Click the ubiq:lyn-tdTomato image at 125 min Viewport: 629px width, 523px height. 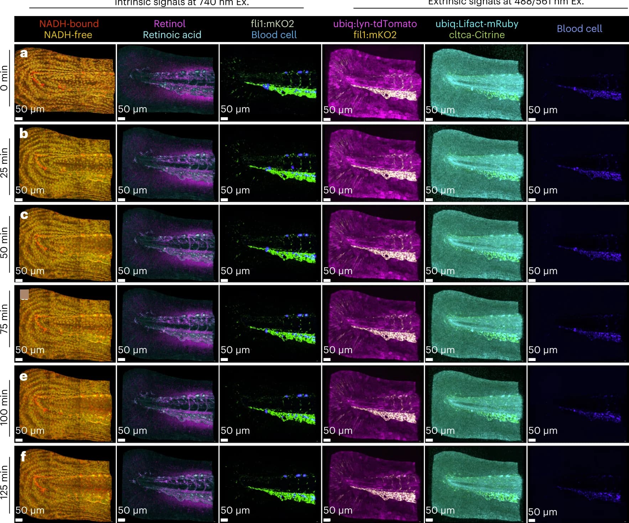click(x=373, y=484)
